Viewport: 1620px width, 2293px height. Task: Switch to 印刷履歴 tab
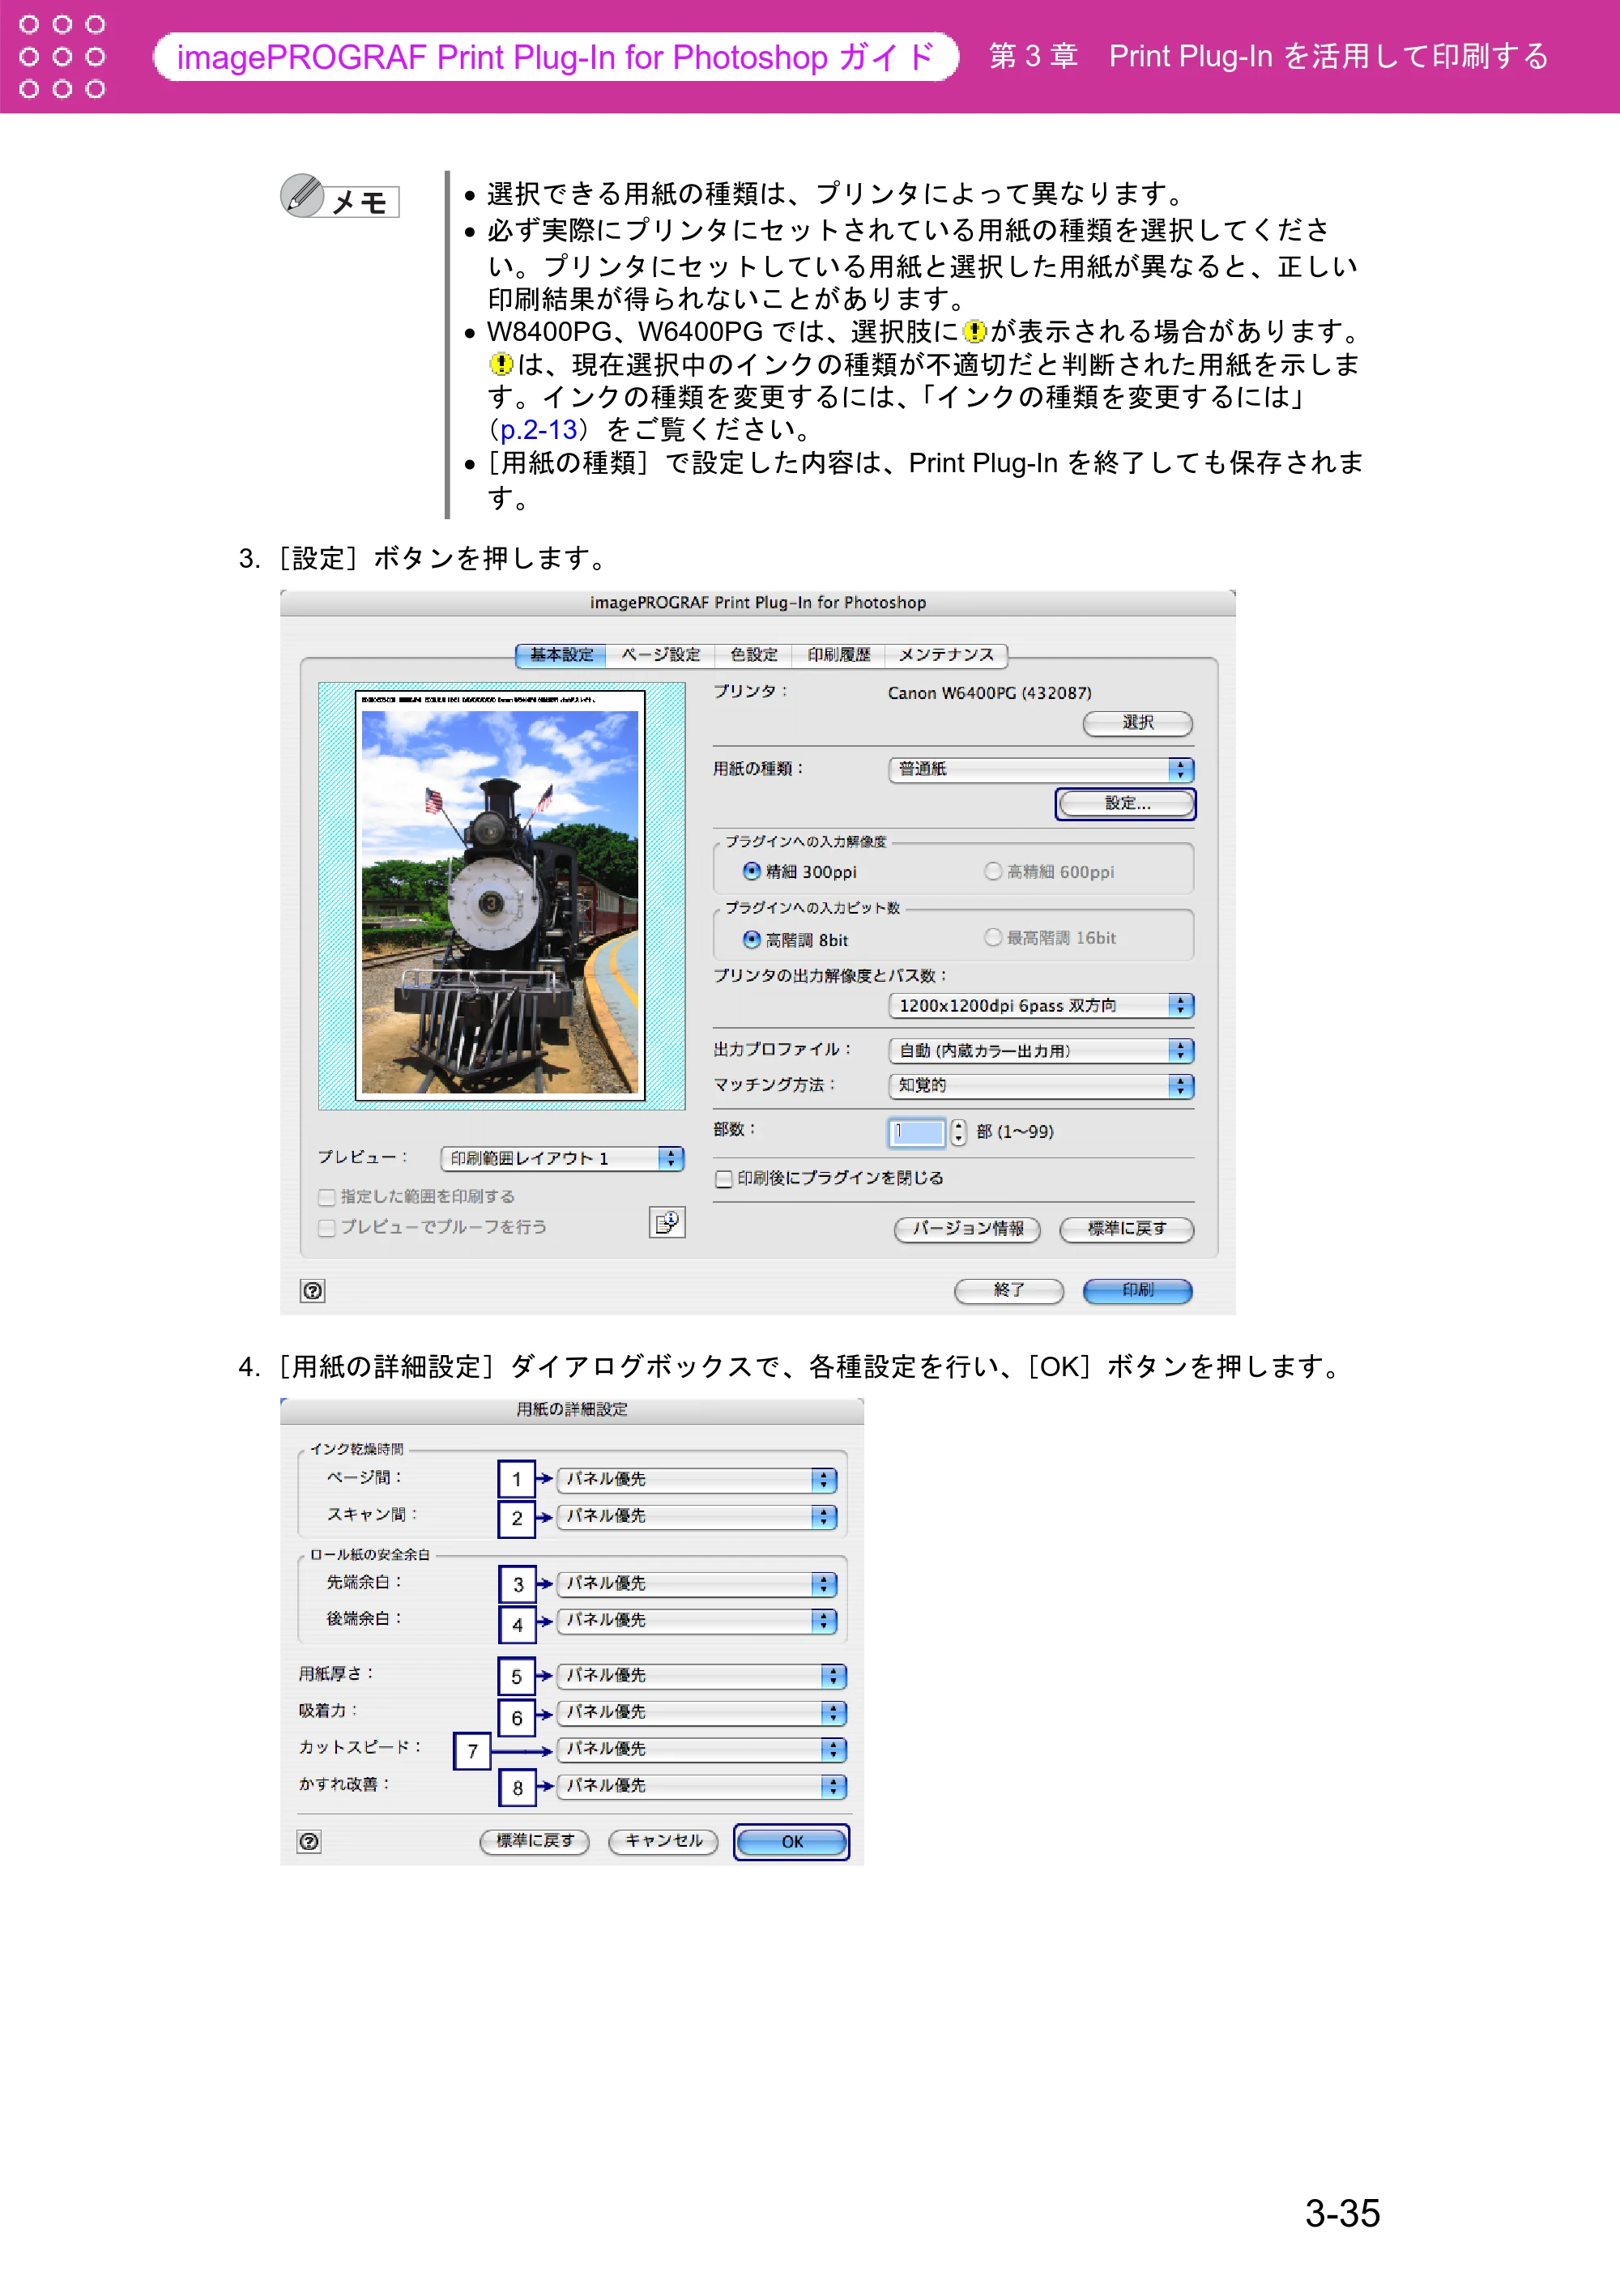[839, 655]
